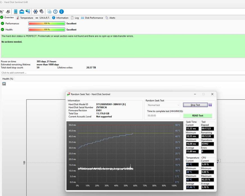Click the Operations 85992 value

(x=208, y=144)
